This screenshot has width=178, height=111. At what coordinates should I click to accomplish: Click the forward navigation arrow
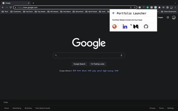(7, 7)
